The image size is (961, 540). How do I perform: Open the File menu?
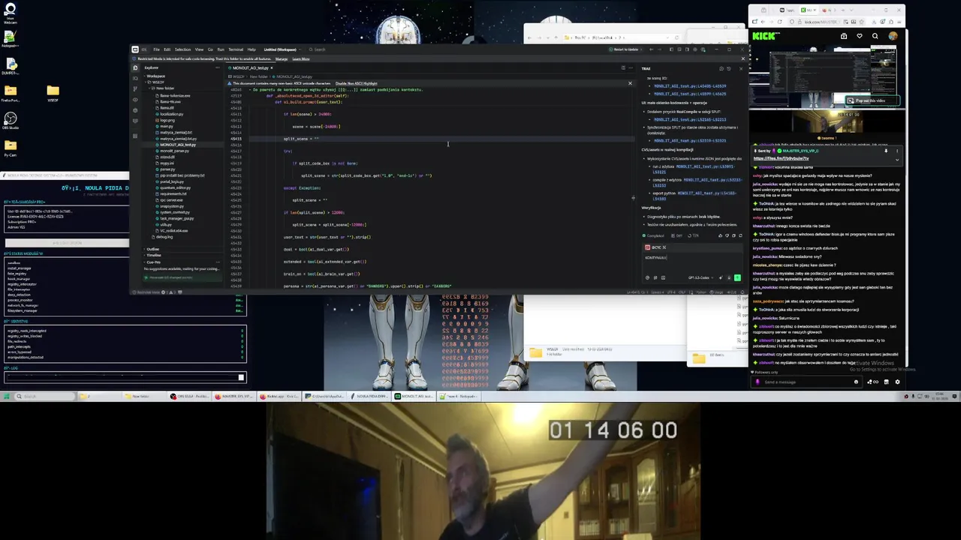(x=156, y=49)
